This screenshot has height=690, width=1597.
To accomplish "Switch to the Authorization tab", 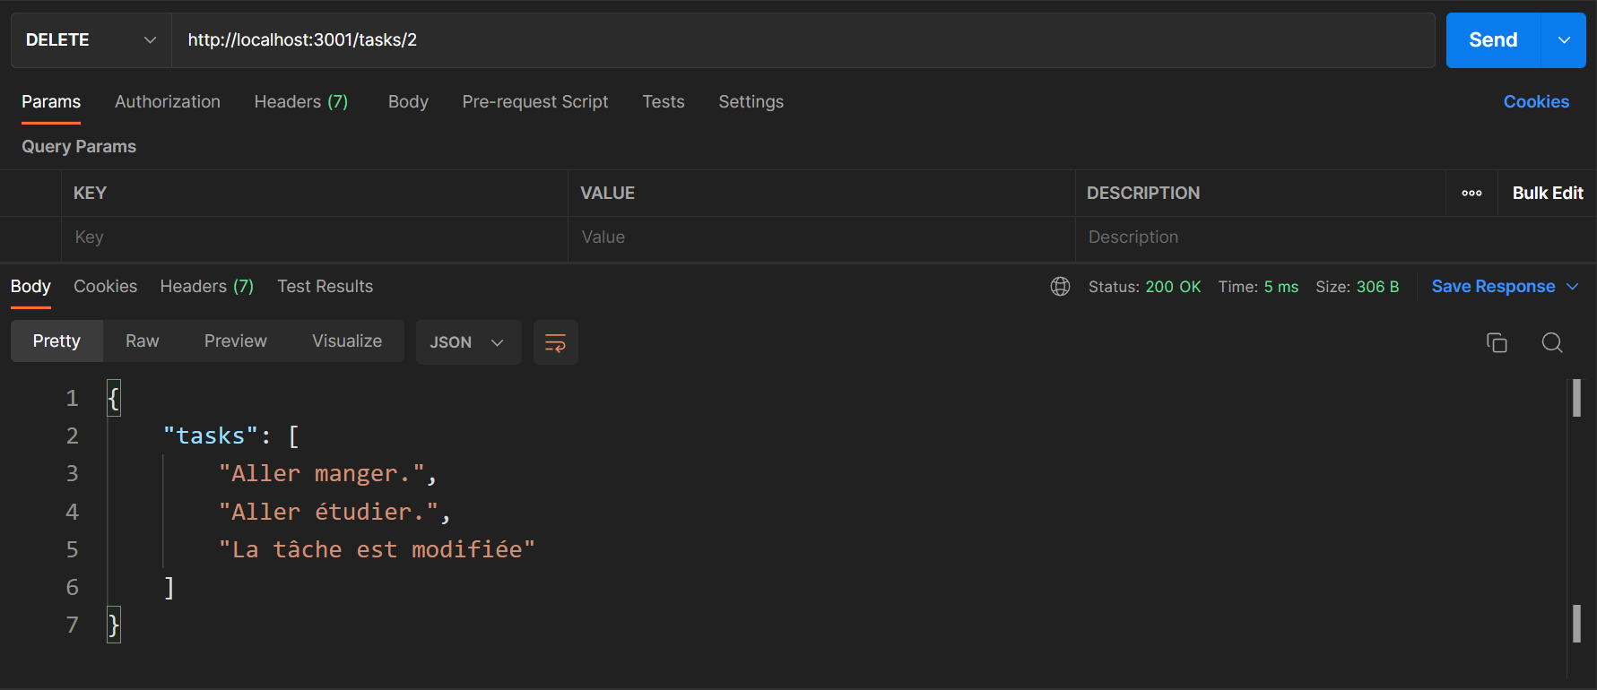I will point(168,102).
